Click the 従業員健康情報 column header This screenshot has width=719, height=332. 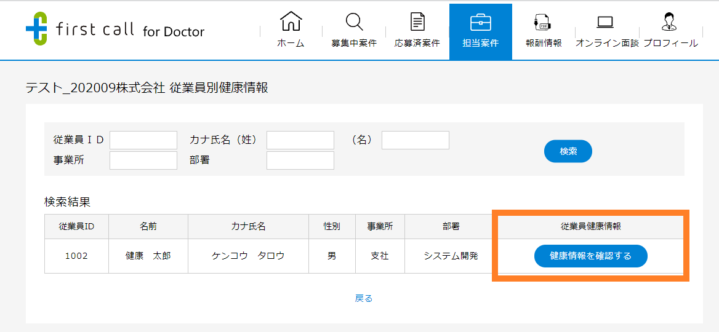590,226
